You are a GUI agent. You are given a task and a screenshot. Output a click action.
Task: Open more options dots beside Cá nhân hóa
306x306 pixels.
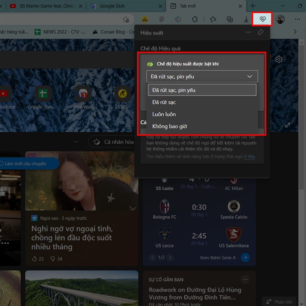[76, 142]
